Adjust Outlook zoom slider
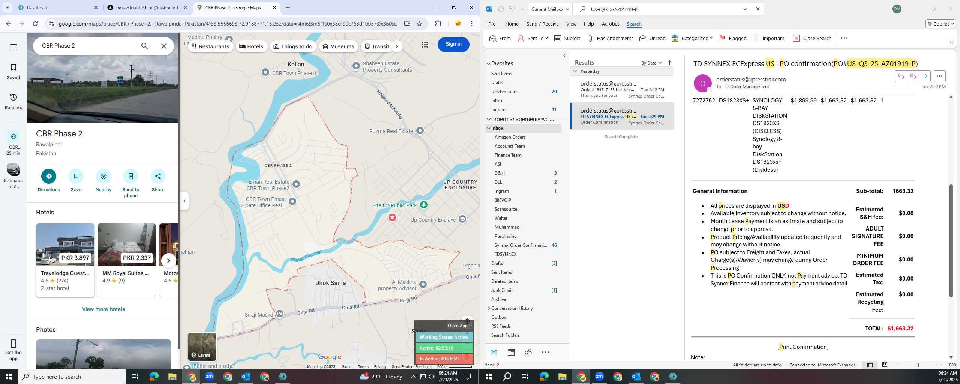The image size is (960, 384). tap(918, 365)
